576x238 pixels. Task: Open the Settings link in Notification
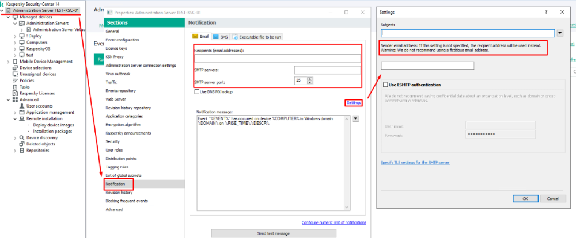tap(354, 103)
